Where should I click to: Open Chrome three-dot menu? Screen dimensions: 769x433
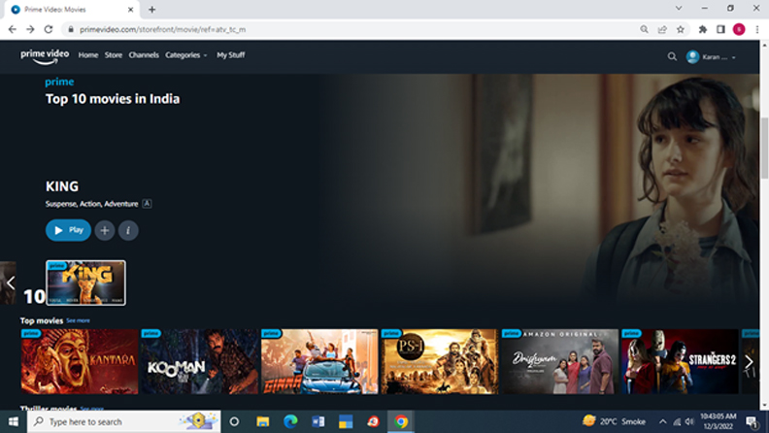coord(757,29)
